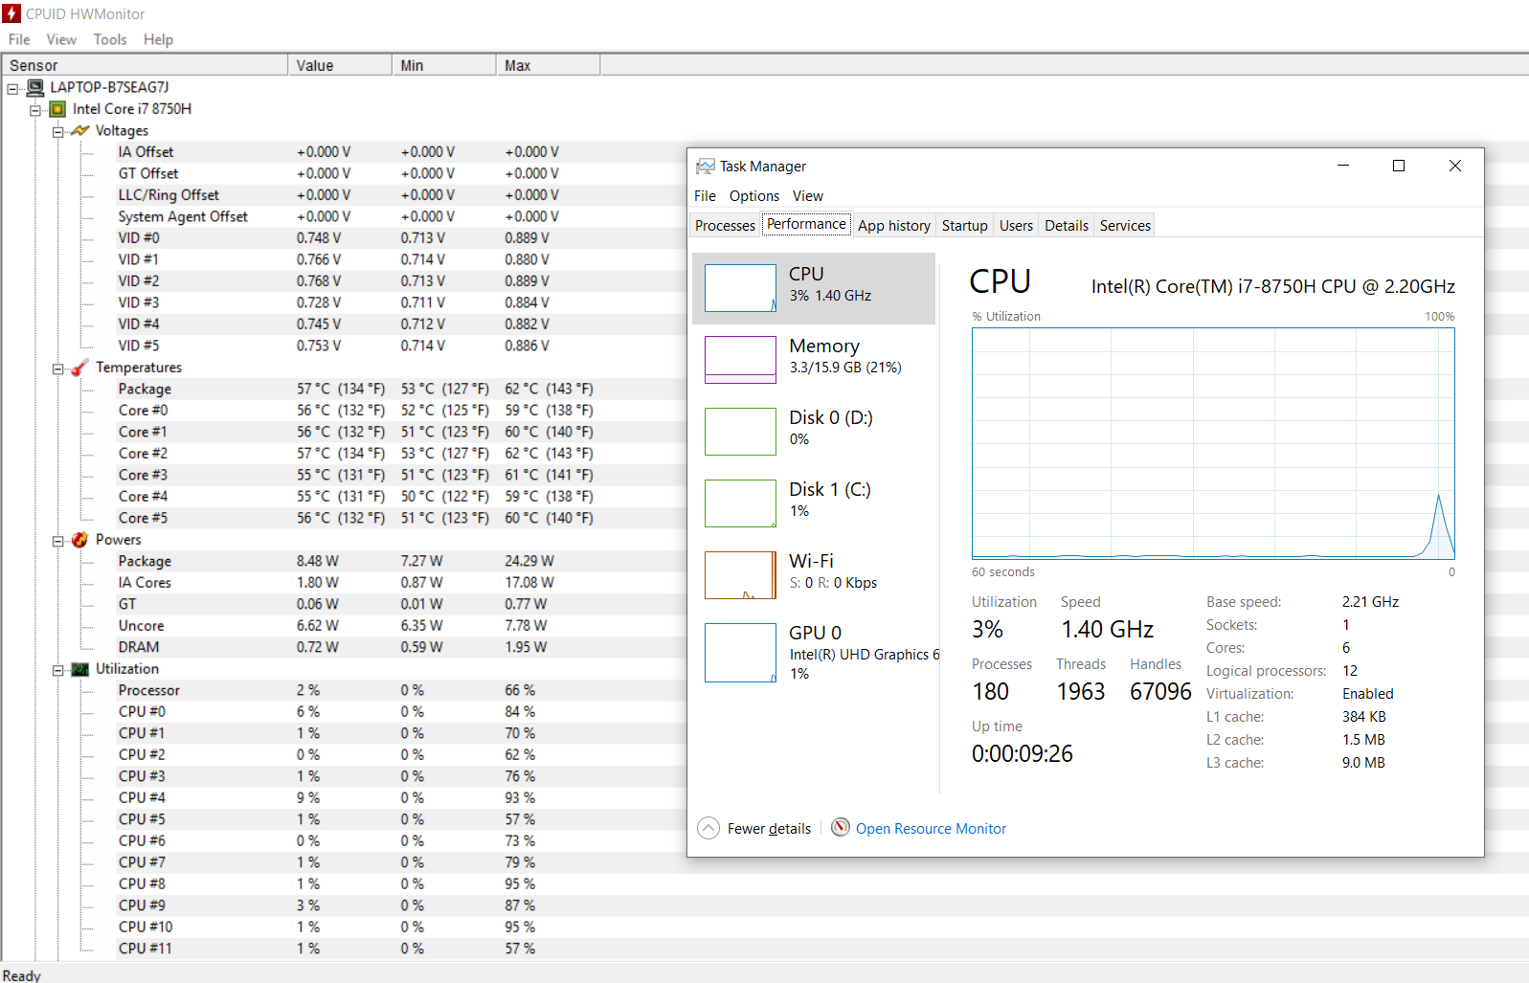Click the Utilization category icon

(x=80, y=669)
